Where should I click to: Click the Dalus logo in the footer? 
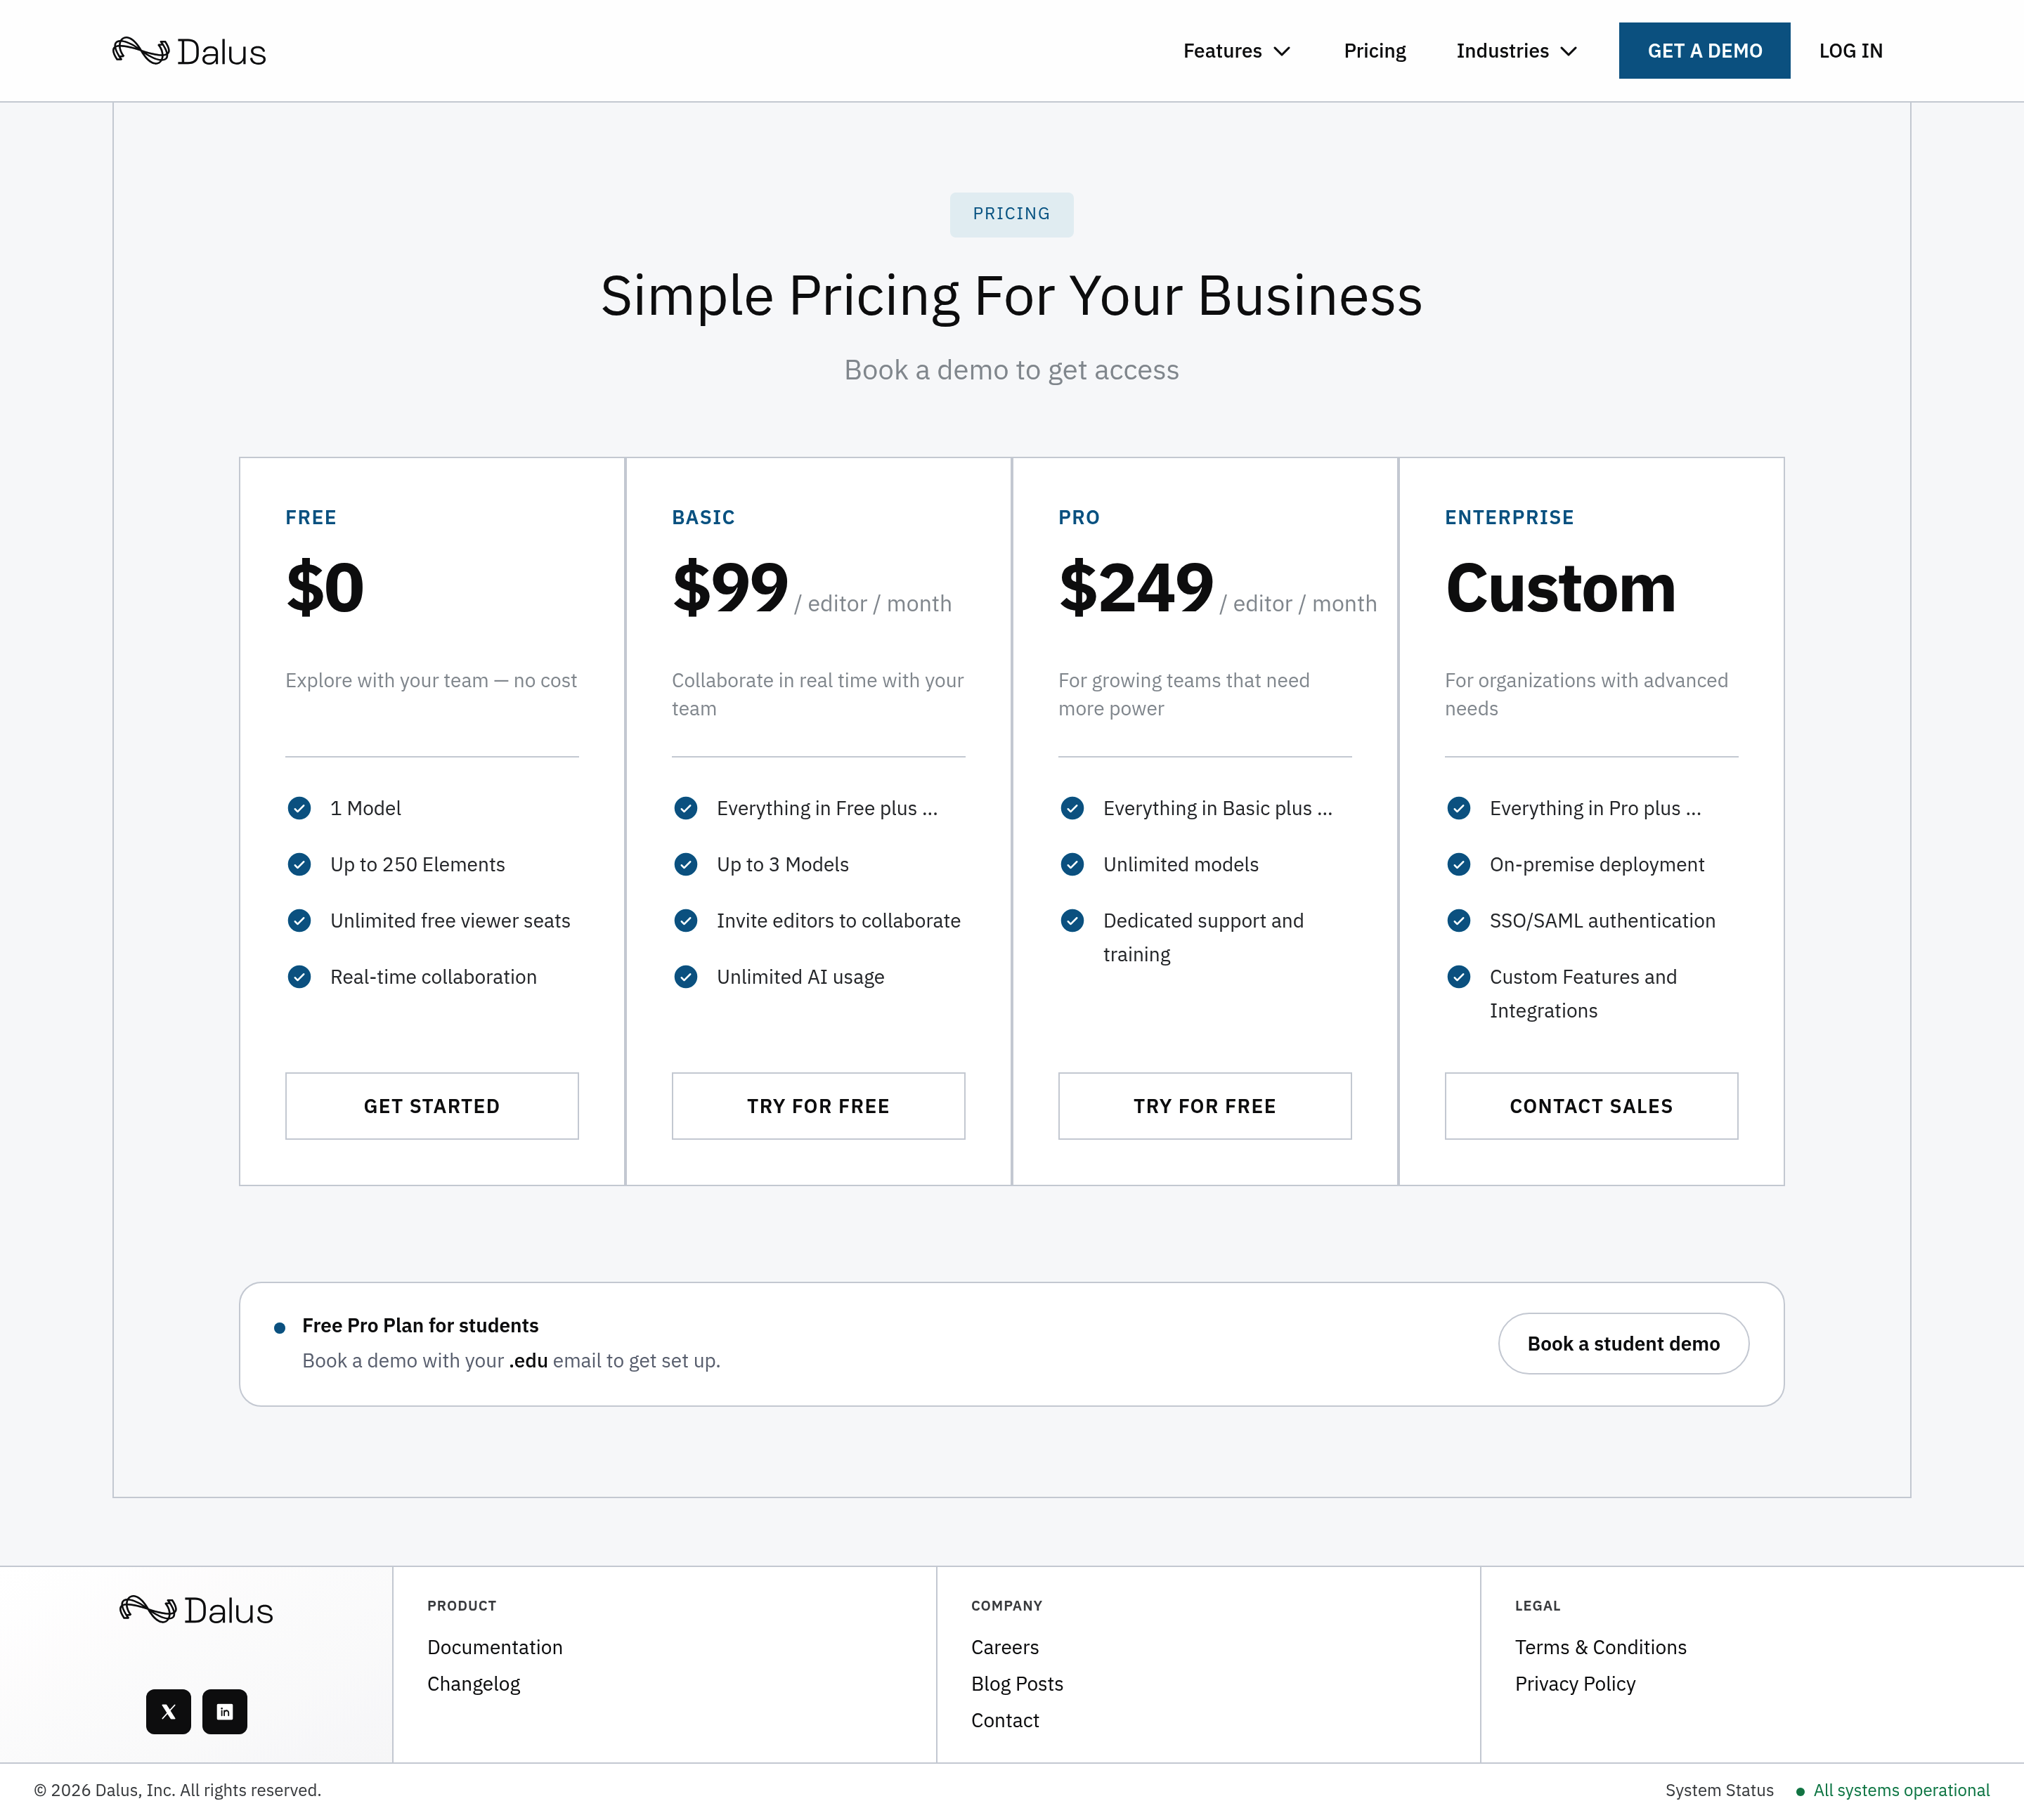pos(196,1610)
